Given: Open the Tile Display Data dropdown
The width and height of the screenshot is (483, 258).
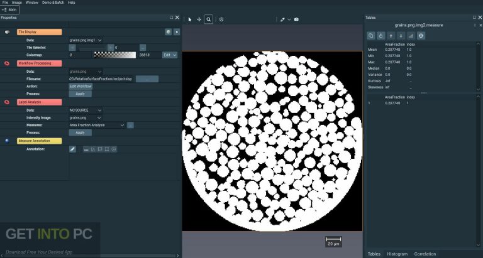Looking at the screenshot, I should click(x=86, y=40).
